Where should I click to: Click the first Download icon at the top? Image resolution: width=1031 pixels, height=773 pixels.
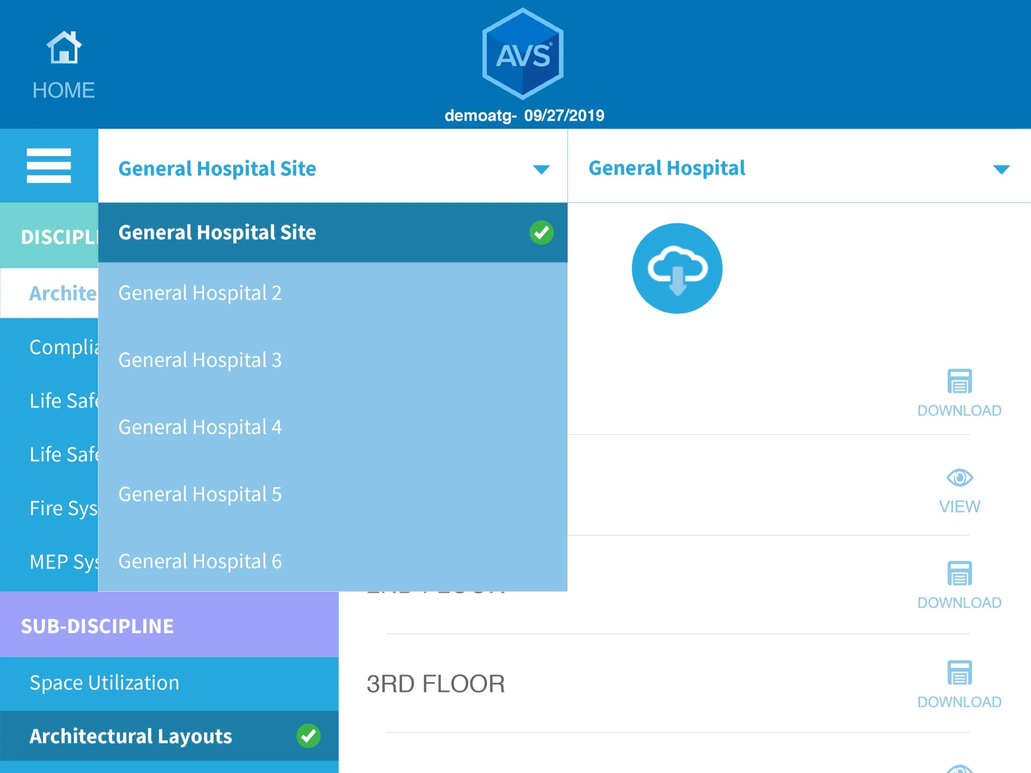tap(959, 382)
